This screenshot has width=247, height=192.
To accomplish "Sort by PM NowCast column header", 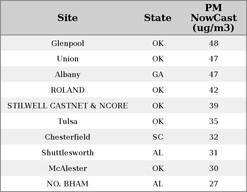I will (x=213, y=18).
